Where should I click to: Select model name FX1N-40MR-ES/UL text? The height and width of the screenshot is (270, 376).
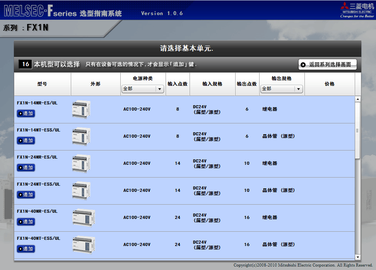click(37, 212)
